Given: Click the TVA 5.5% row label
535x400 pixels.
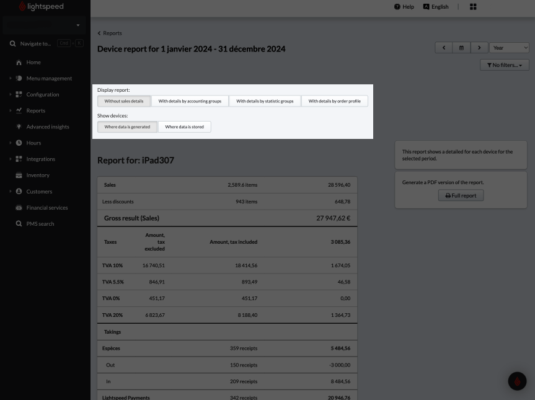Looking at the screenshot, I should click(x=113, y=282).
